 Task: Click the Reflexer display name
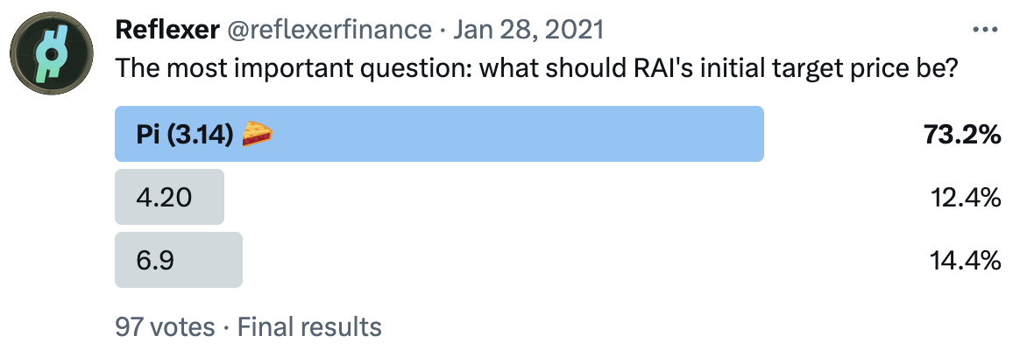(x=166, y=30)
